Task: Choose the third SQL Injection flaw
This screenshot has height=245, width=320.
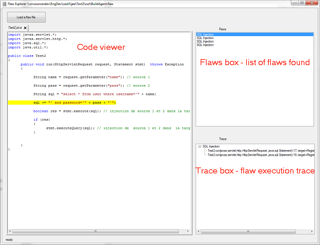Action: pyautogui.click(x=205, y=41)
